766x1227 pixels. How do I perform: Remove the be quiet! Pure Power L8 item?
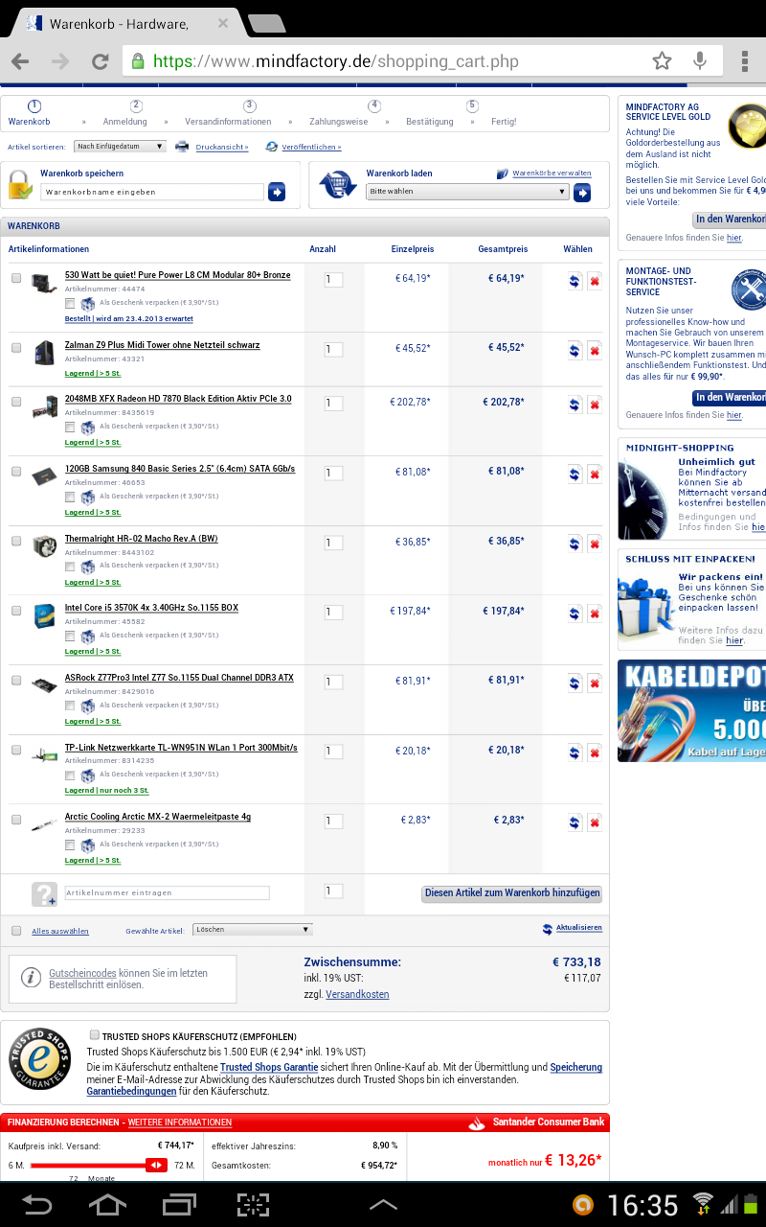coord(595,282)
